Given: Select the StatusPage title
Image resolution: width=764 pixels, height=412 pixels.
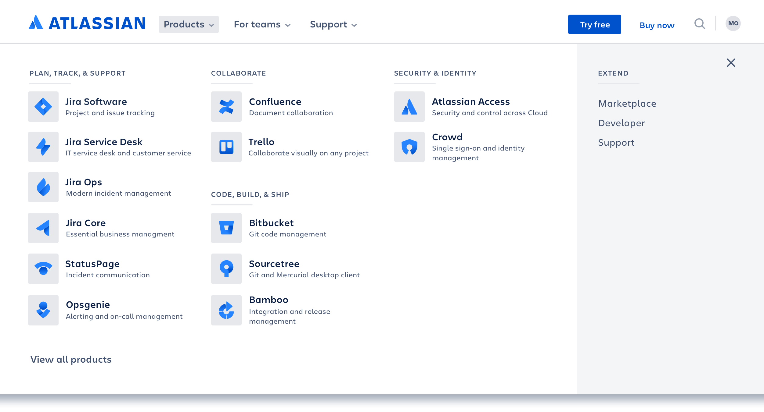Looking at the screenshot, I should (x=92, y=264).
